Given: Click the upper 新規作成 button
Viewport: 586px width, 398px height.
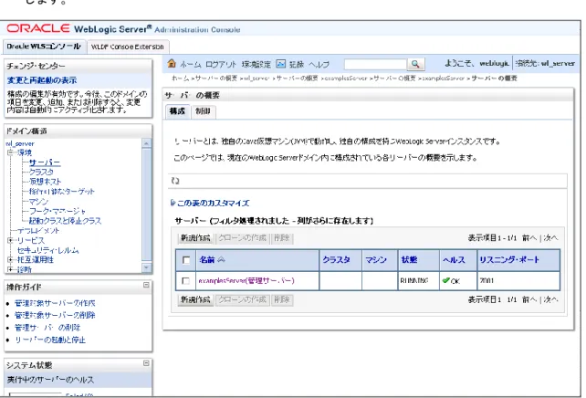Looking at the screenshot, I should [195, 238].
